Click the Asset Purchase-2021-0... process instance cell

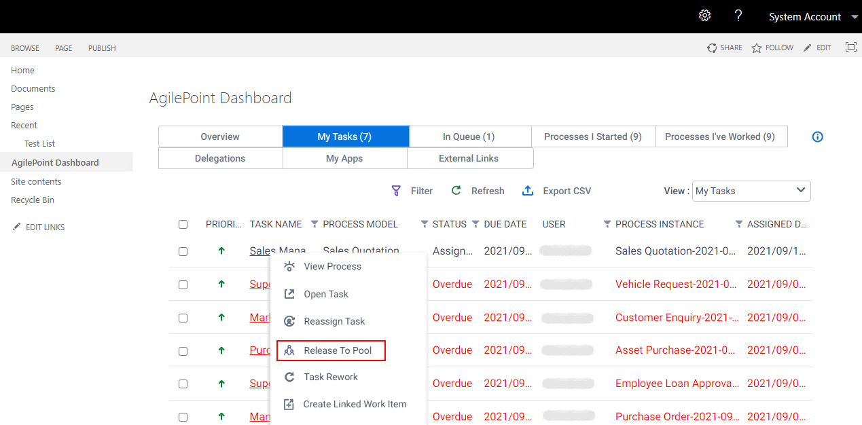pos(676,350)
